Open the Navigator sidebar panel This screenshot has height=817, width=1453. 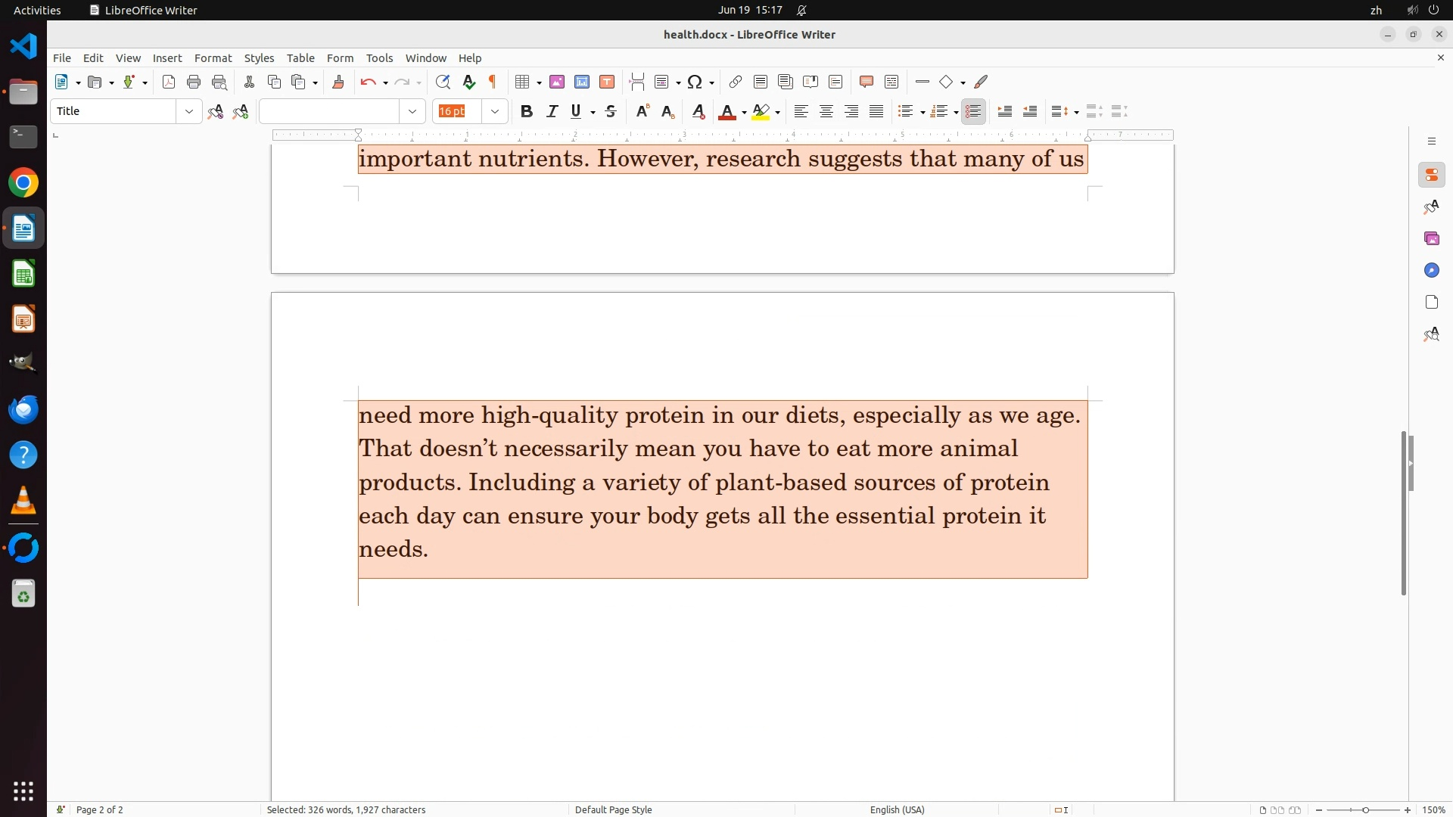[x=1431, y=270]
